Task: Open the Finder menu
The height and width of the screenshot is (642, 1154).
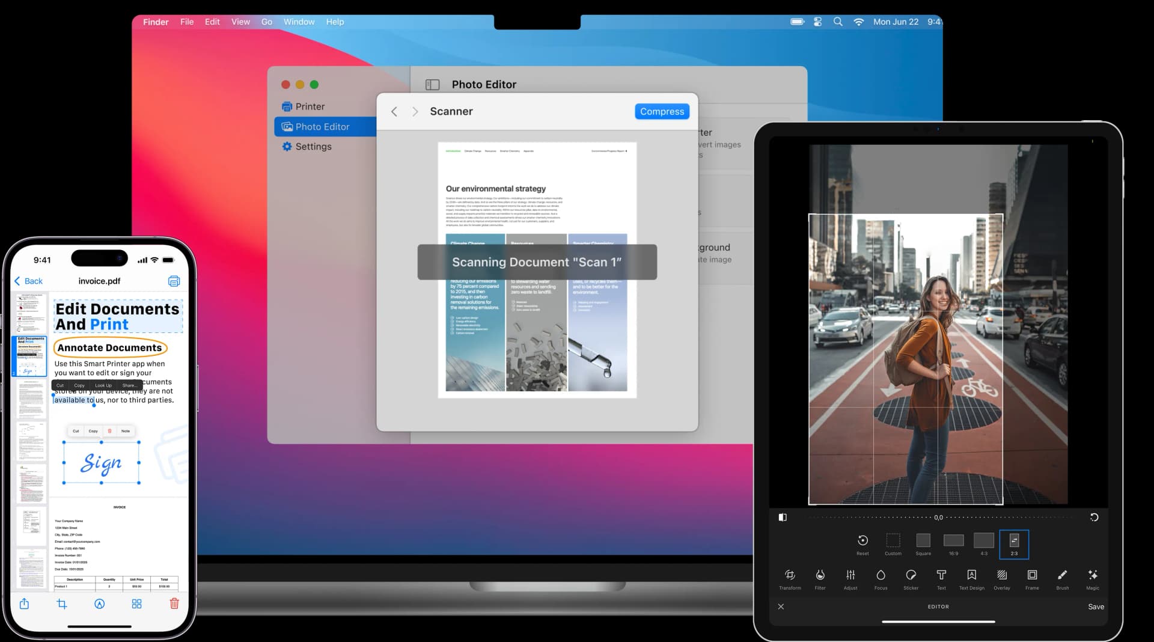Action: [156, 22]
